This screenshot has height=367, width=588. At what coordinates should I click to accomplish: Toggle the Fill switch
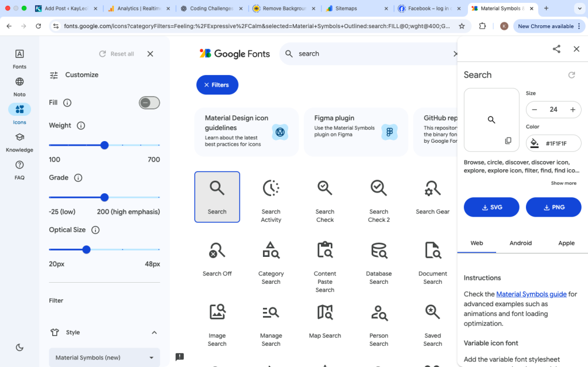(148, 103)
